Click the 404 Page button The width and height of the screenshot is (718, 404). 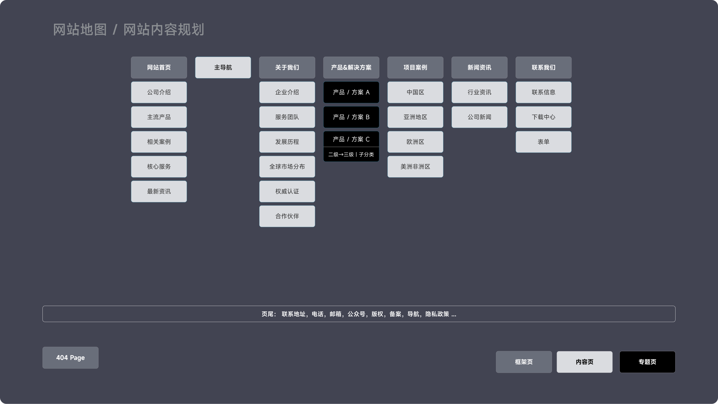(70, 358)
